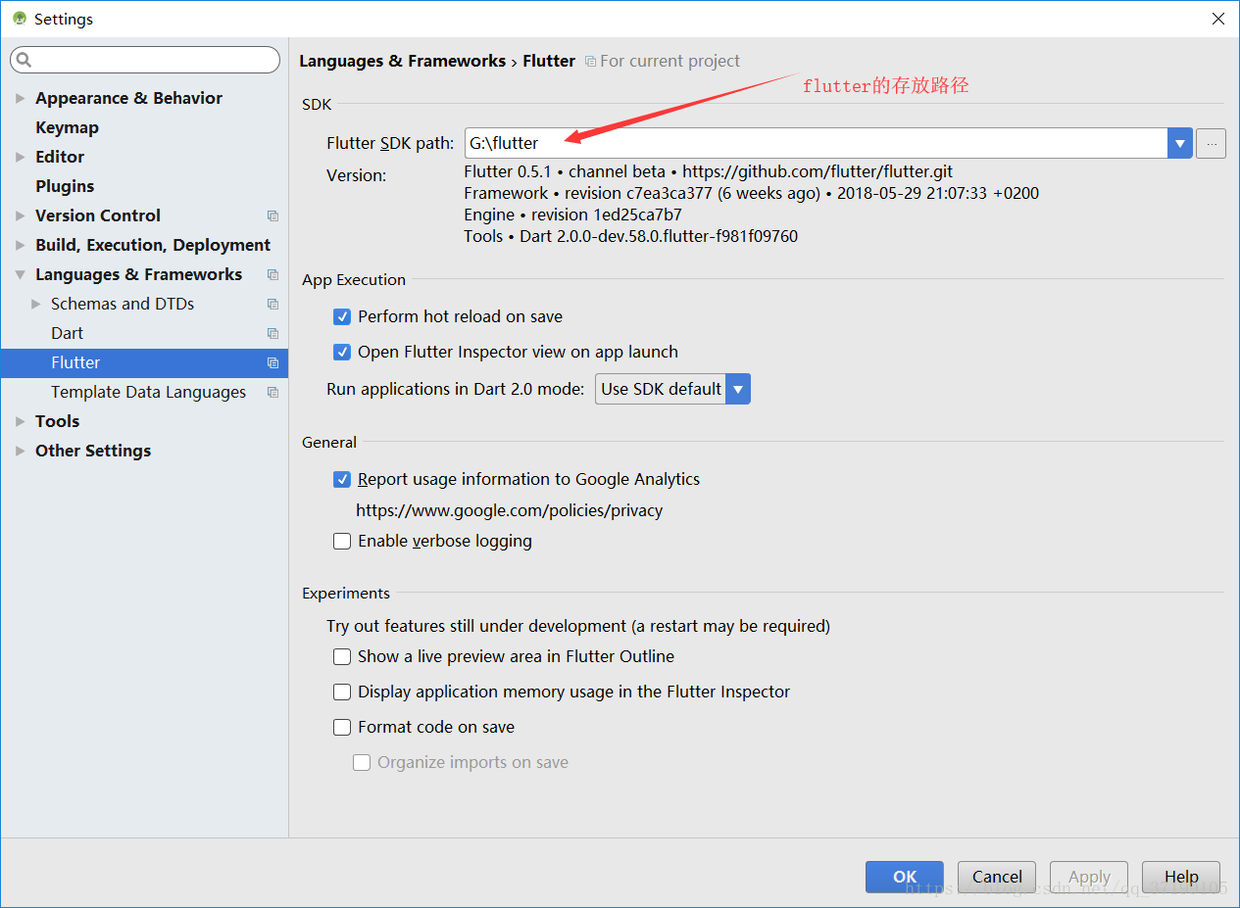
Task: Click project-level icon next to Languages & Frameworks
Action: click(273, 274)
